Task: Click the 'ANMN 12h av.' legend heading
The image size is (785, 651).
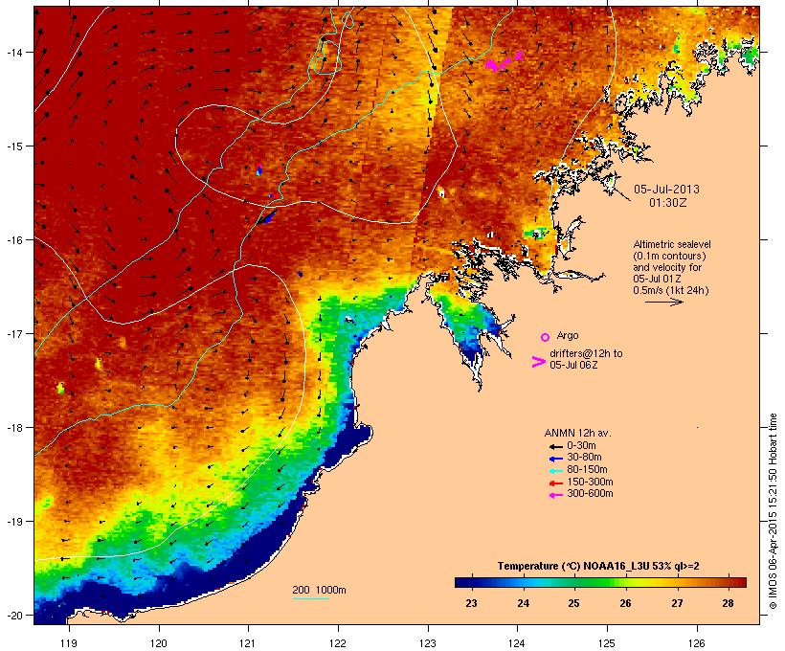Action: point(577,433)
